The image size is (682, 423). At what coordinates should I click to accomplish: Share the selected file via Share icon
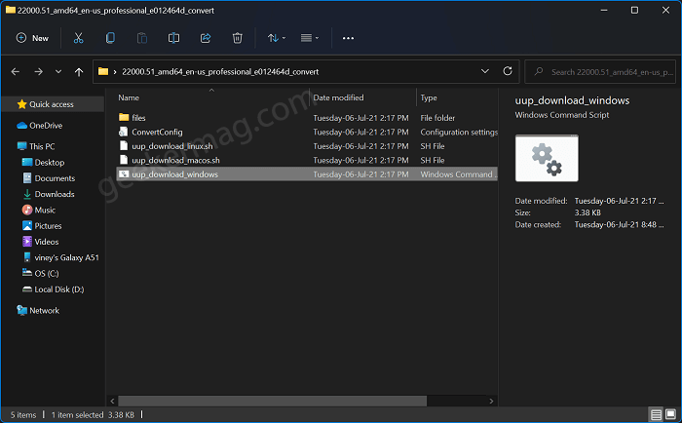[x=206, y=38]
